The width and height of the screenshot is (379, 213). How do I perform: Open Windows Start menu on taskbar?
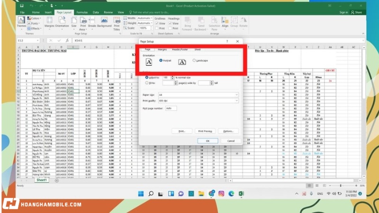pos(141,194)
